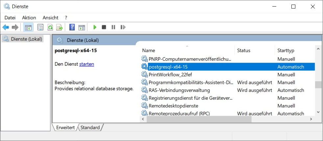Click the vertical scrollbar down arrow
The width and height of the screenshot is (323, 141).
pyautogui.click(x=318, y=112)
